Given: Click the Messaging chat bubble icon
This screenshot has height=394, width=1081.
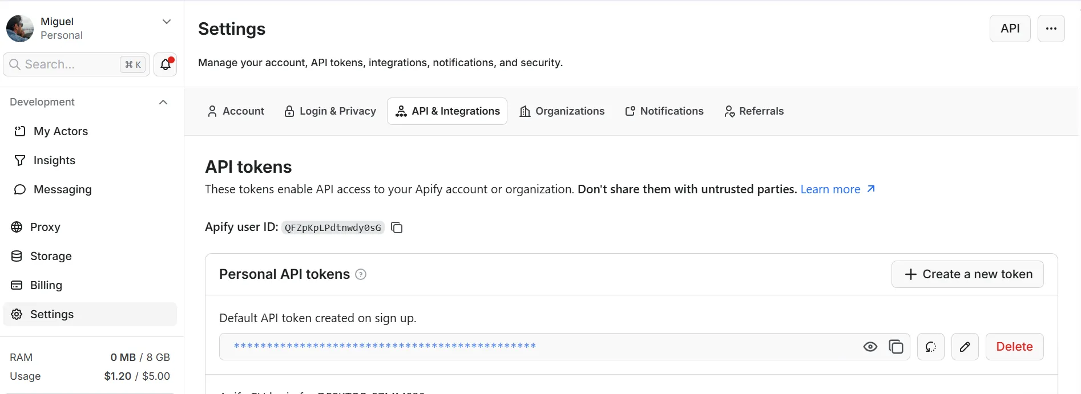Looking at the screenshot, I should coord(20,189).
